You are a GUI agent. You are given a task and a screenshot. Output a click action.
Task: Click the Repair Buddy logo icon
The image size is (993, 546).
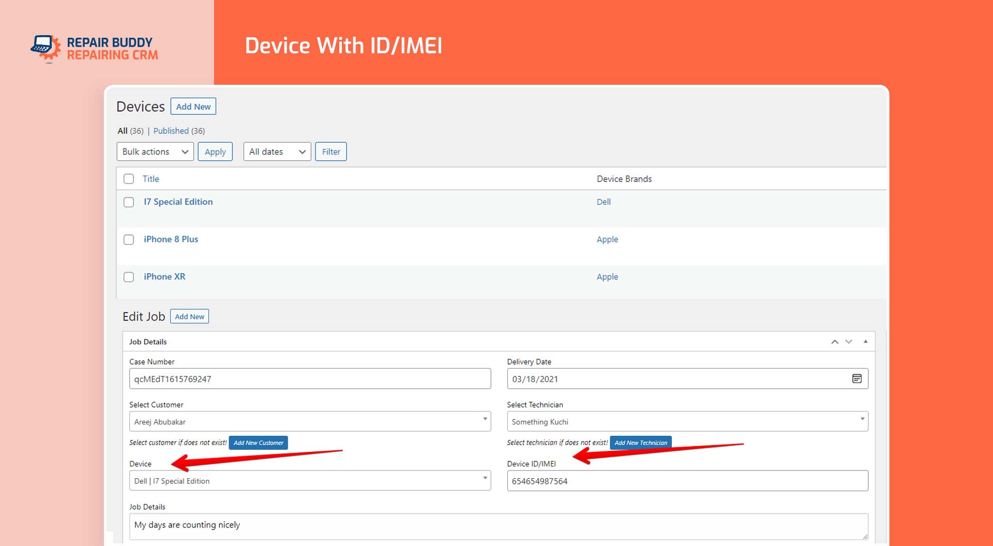coord(46,49)
